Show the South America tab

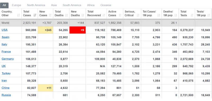coord(72,5)
